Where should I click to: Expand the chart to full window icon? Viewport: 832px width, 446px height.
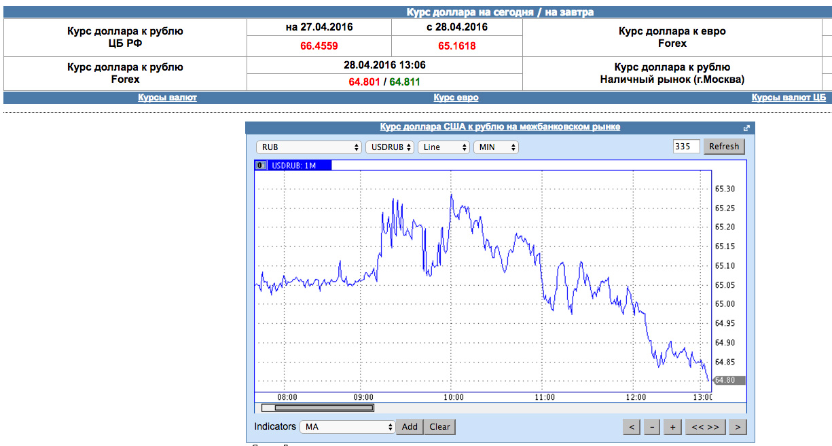click(x=746, y=128)
